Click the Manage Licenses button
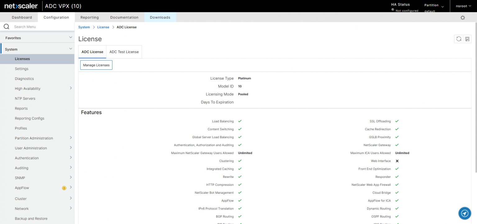The image size is (477, 224). 96,65
